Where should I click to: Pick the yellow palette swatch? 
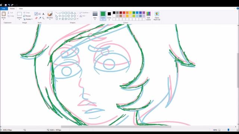130,13
